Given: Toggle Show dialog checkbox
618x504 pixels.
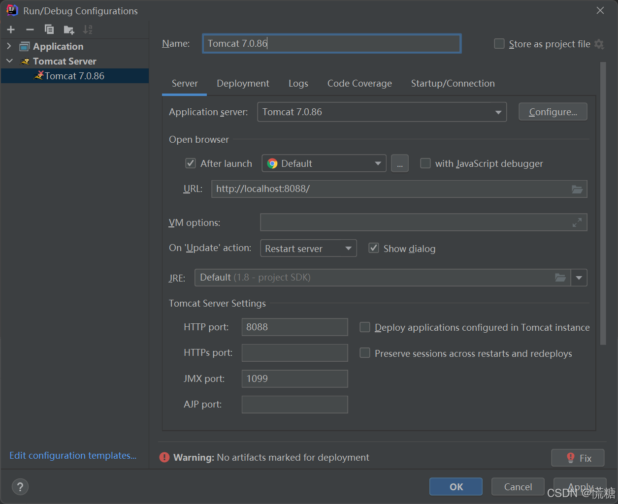Looking at the screenshot, I should pyautogui.click(x=374, y=248).
